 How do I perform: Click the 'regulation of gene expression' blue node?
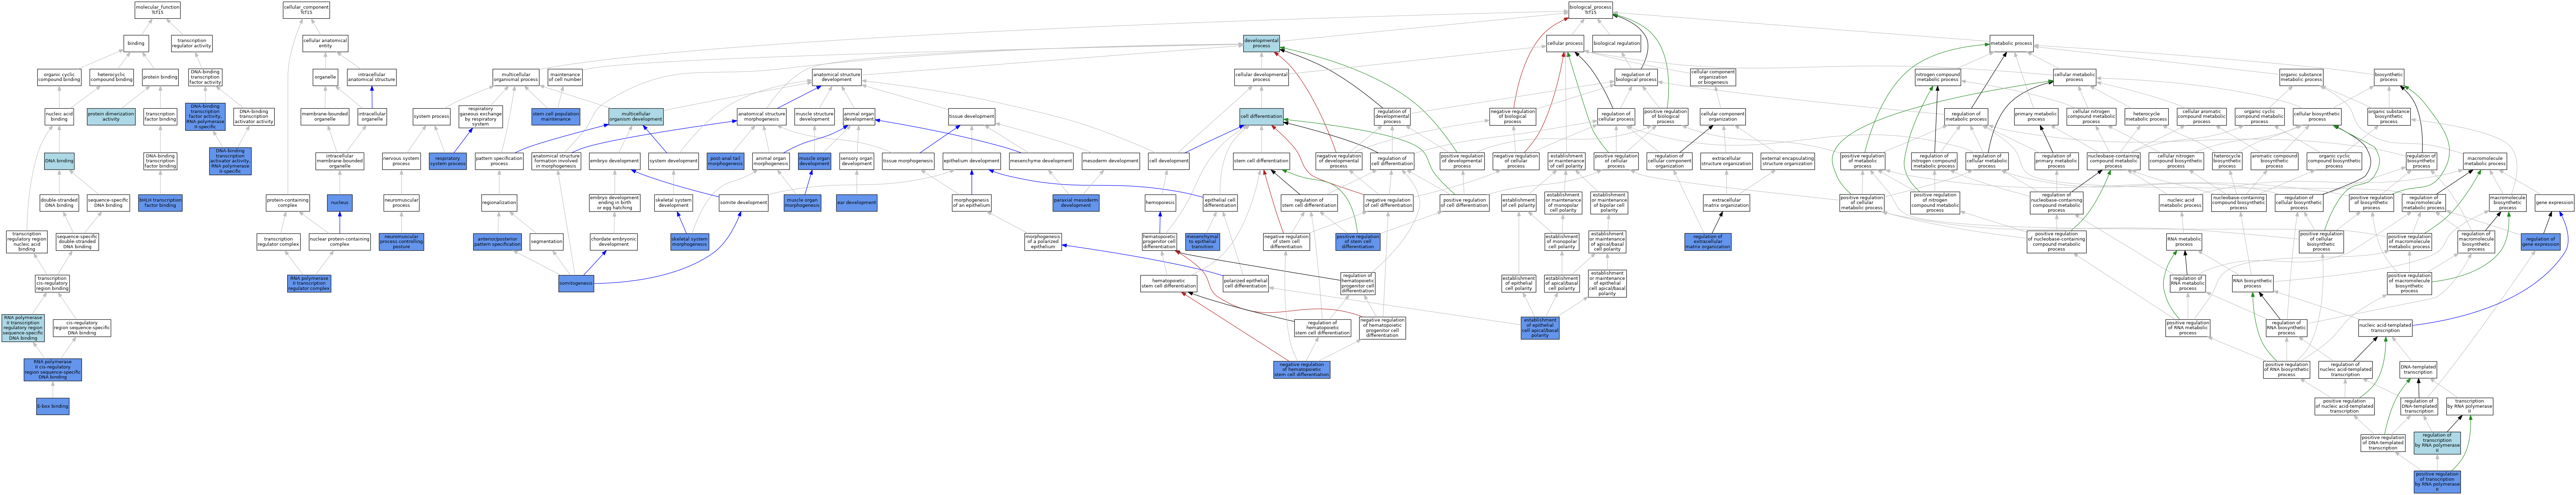coord(2540,242)
